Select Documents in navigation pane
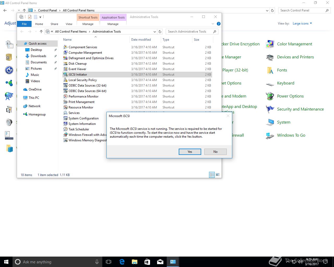Image resolution: width=334 pixels, height=267 pixels. pos(39,62)
